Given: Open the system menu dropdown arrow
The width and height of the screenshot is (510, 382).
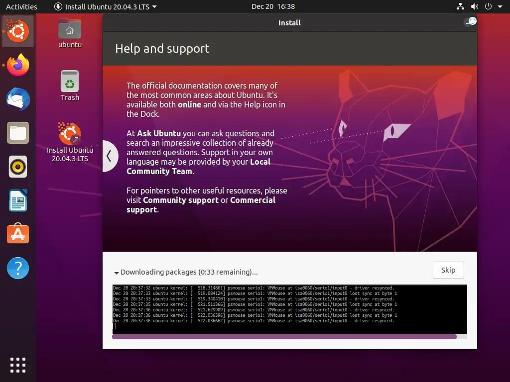Looking at the screenshot, I should coord(500,6).
